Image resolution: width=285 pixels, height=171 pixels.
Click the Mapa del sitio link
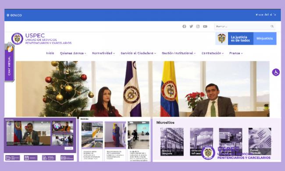pyautogui.click(x=266, y=15)
